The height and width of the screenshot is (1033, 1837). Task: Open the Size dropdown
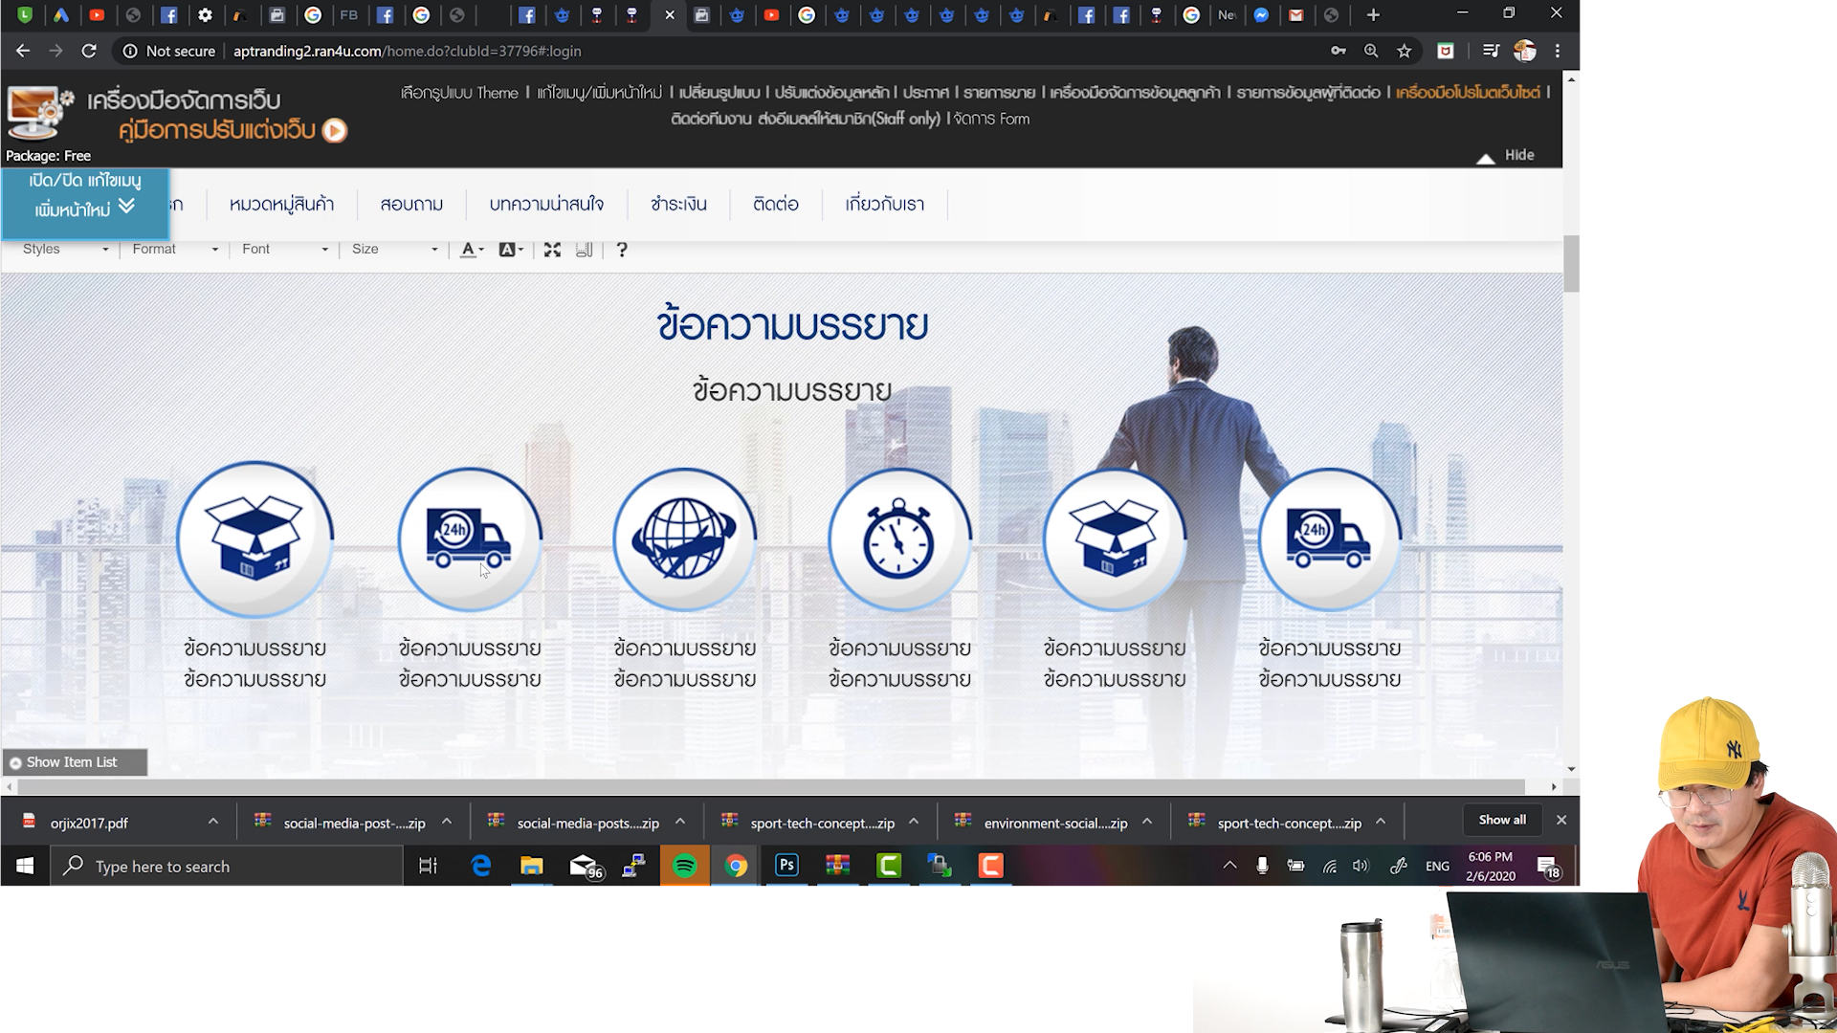point(394,250)
